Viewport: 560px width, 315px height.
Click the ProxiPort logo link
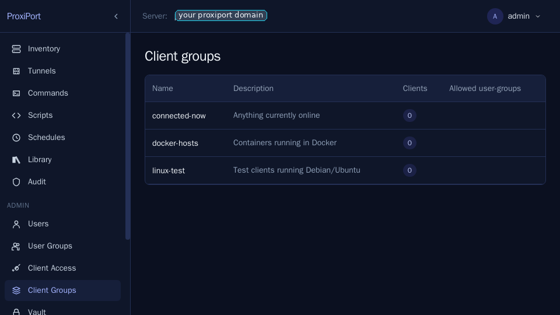tap(24, 16)
